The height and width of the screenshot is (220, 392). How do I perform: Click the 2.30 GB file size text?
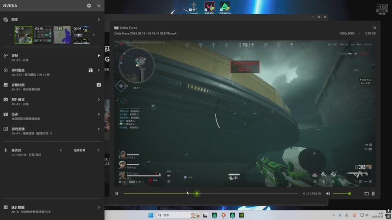pyautogui.click(x=370, y=33)
